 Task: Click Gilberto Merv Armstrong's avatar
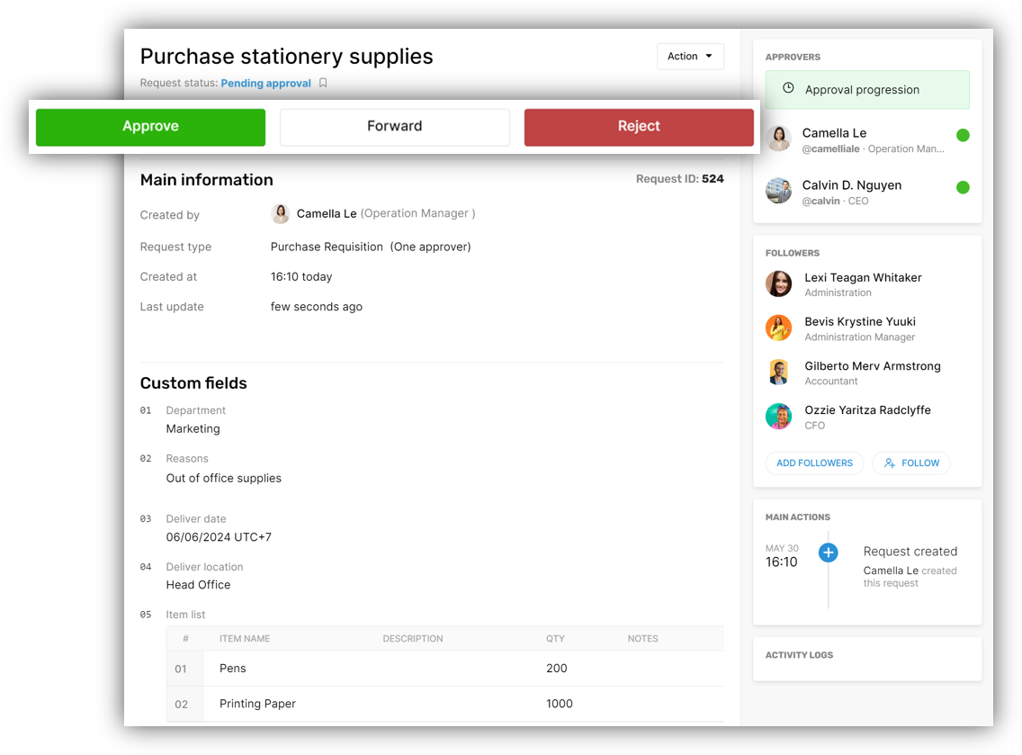click(x=779, y=373)
